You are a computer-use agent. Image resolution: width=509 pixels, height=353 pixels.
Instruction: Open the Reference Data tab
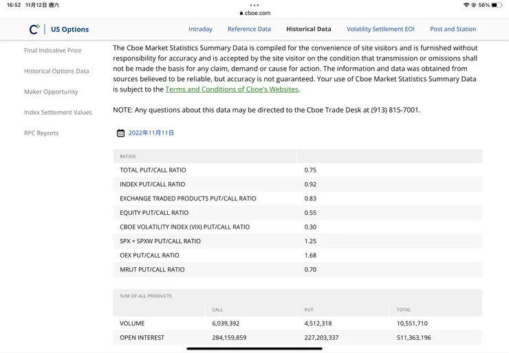[249, 29]
